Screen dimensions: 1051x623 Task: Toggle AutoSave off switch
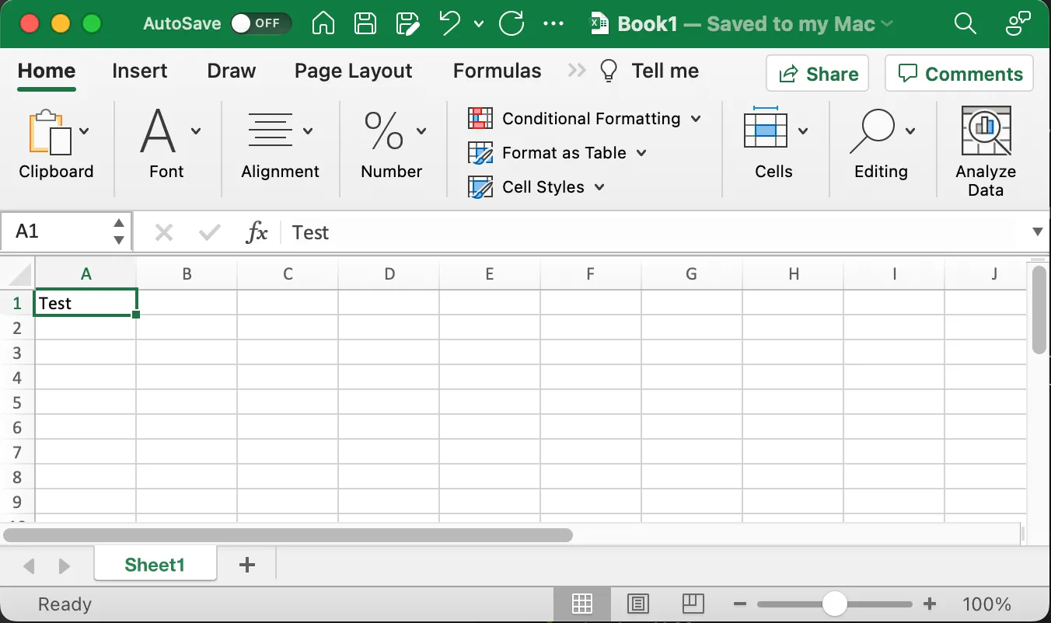(x=261, y=23)
